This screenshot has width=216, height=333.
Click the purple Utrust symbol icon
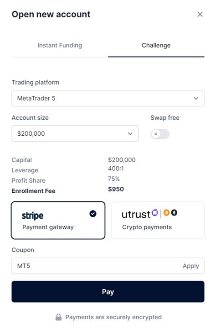click(x=155, y=212)
